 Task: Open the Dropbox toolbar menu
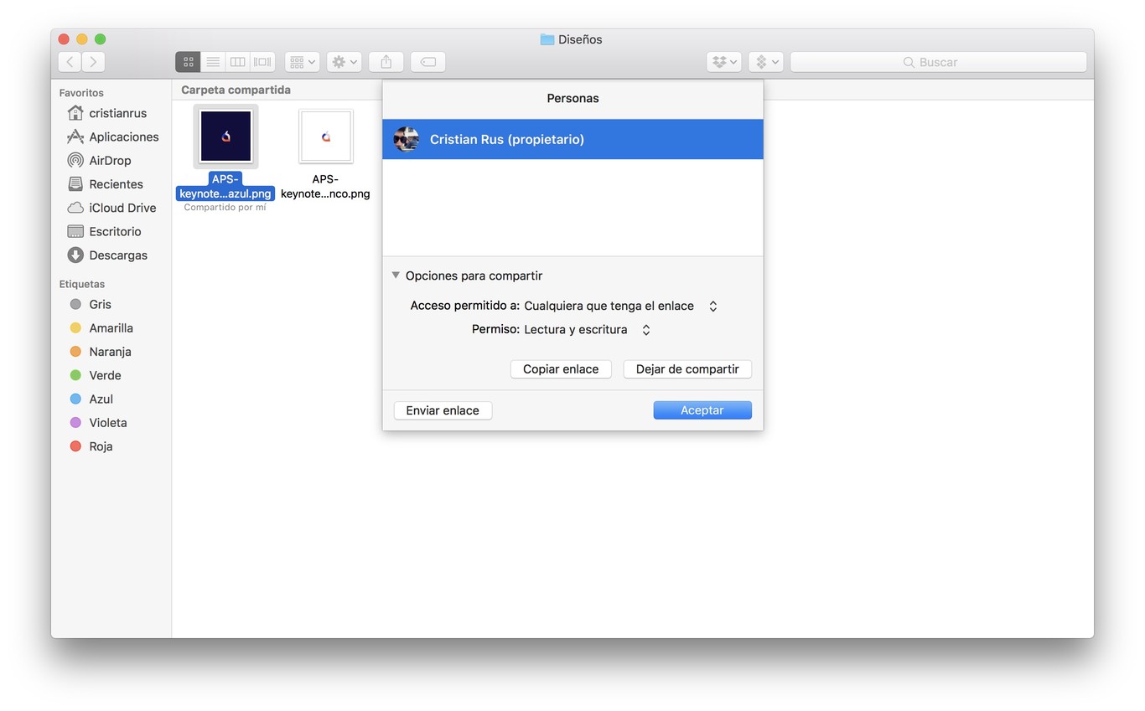(x=723, y=62)
